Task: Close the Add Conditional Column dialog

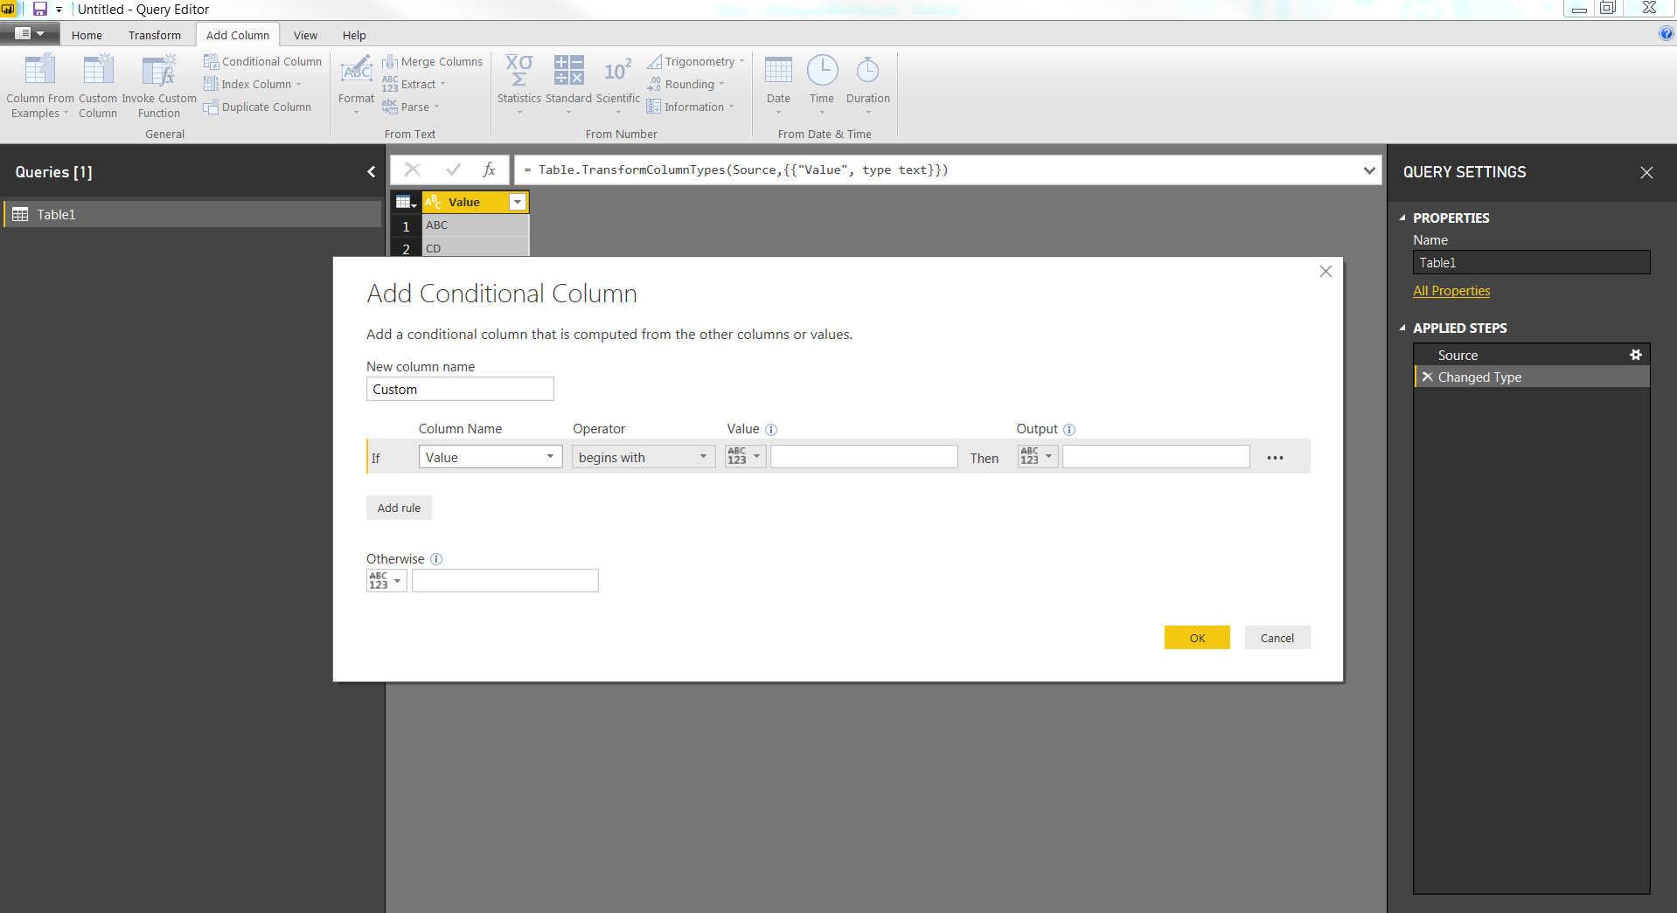Action: (x=1326, y=272)
